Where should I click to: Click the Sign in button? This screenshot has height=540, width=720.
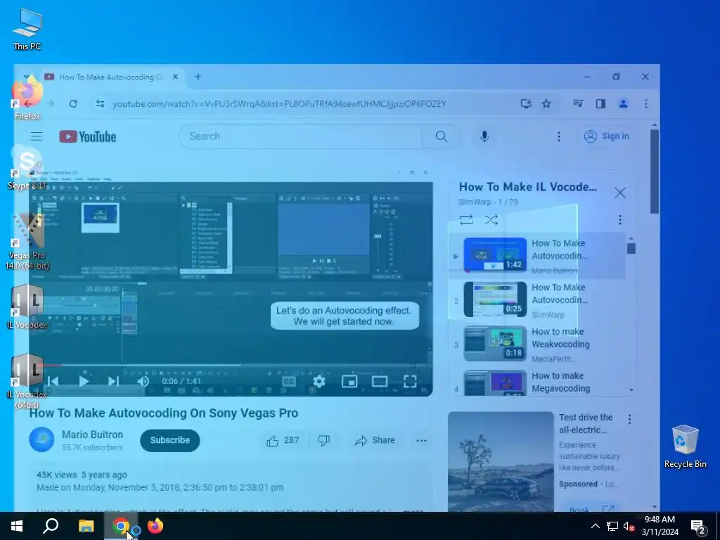click(x=607, y=136)
